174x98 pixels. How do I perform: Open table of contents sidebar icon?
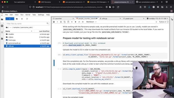(2, 32)
